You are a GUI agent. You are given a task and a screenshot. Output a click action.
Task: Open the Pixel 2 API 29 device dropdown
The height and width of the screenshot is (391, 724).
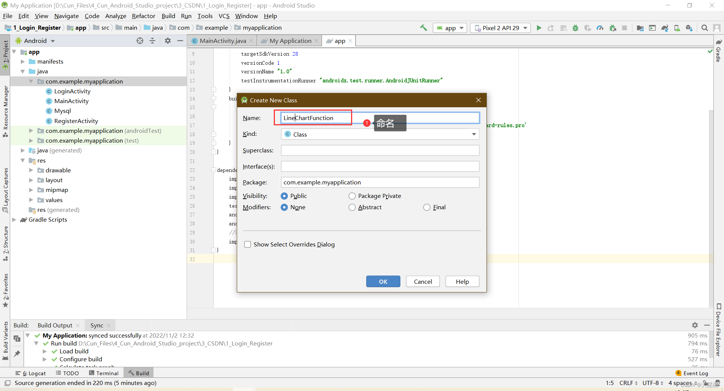500,27
